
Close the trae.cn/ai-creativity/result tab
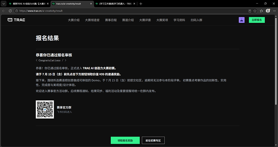91,4
